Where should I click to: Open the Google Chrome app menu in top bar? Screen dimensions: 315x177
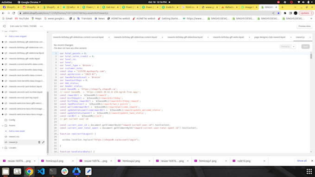29,2
